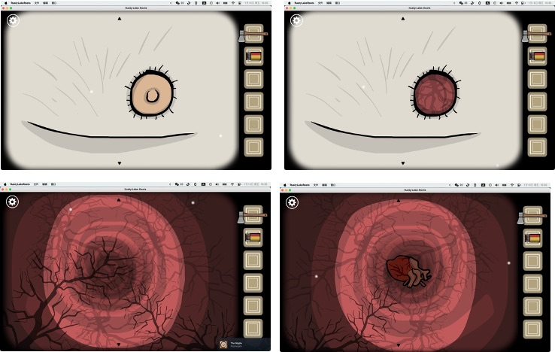
Task: Click down arrow in dark branches tunnel scene
Action: (119, 344)
